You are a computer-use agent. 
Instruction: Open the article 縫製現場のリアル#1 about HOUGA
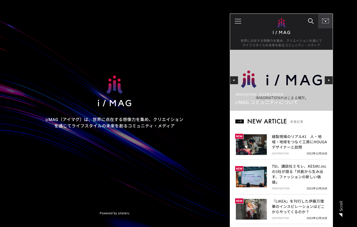(299, 142)
